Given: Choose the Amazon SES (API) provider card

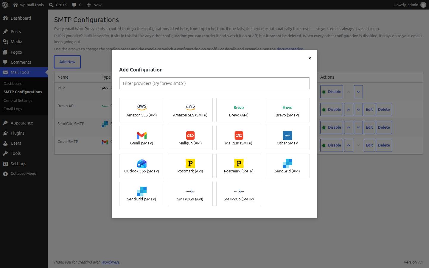Looking at the screenshot, I should click(142, 110).
